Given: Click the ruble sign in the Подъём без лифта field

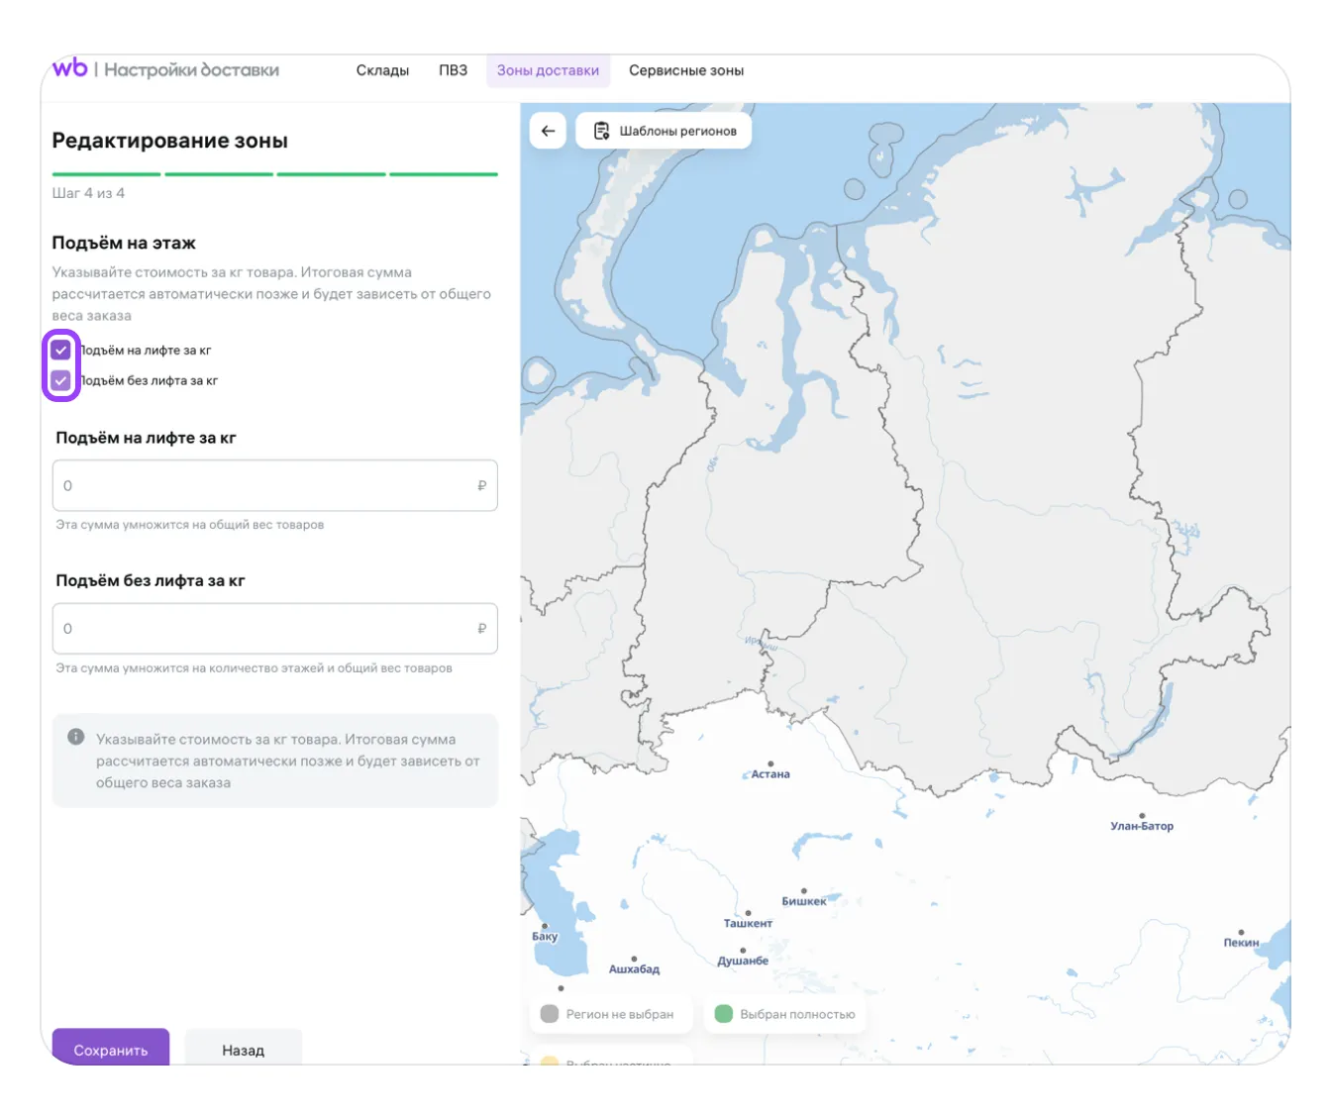Looking at the screenshot, I should (x=482, y=628).
